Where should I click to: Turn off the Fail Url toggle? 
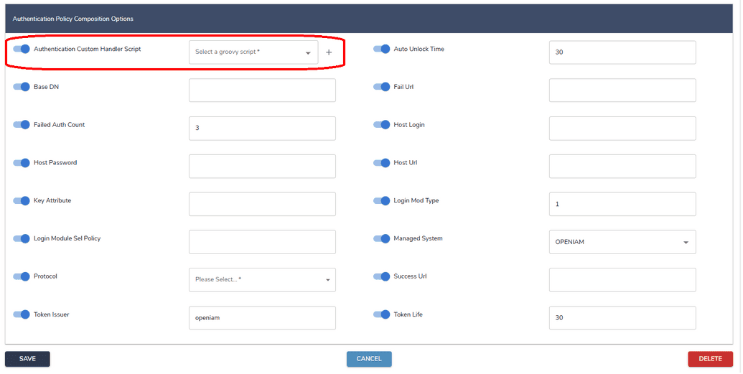[382, 87]
